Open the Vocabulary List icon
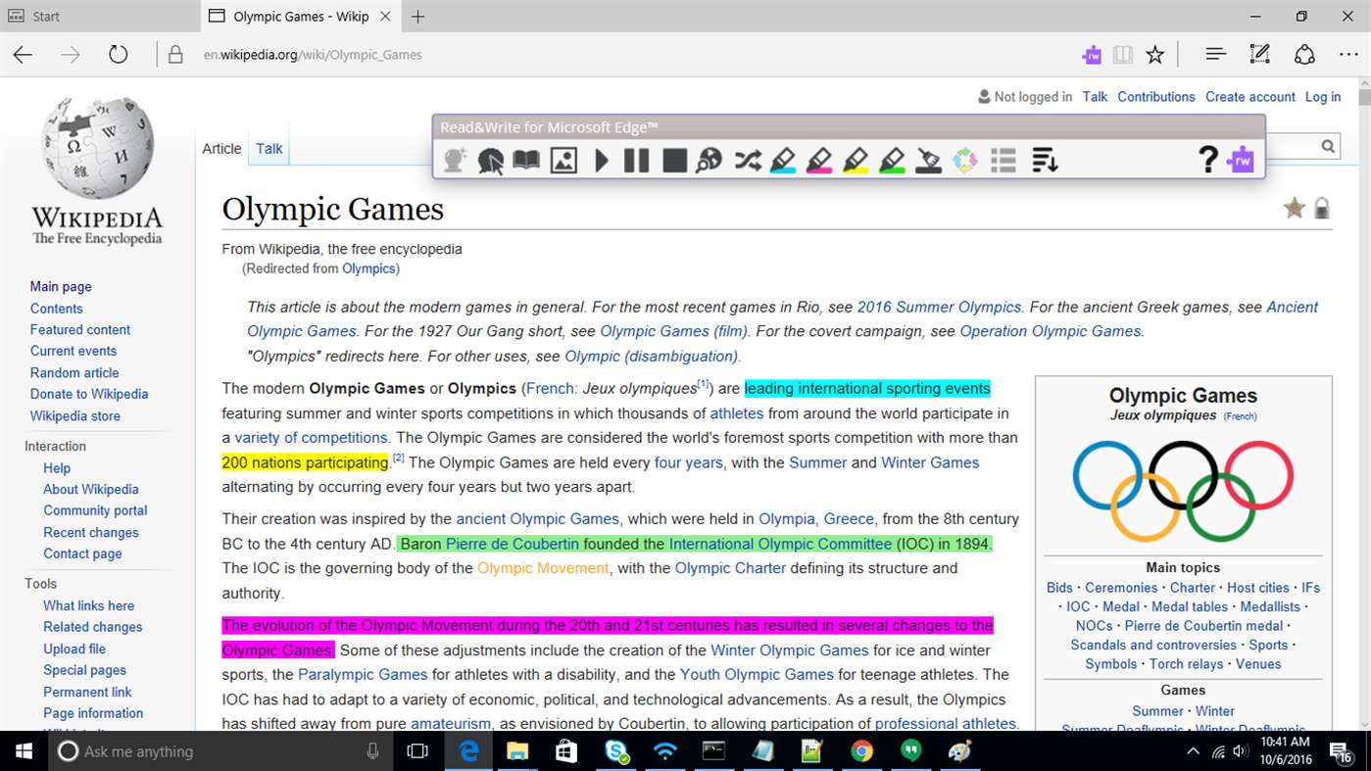Viewport: 1371px width, 771px height. click(x=1003, y=160)
